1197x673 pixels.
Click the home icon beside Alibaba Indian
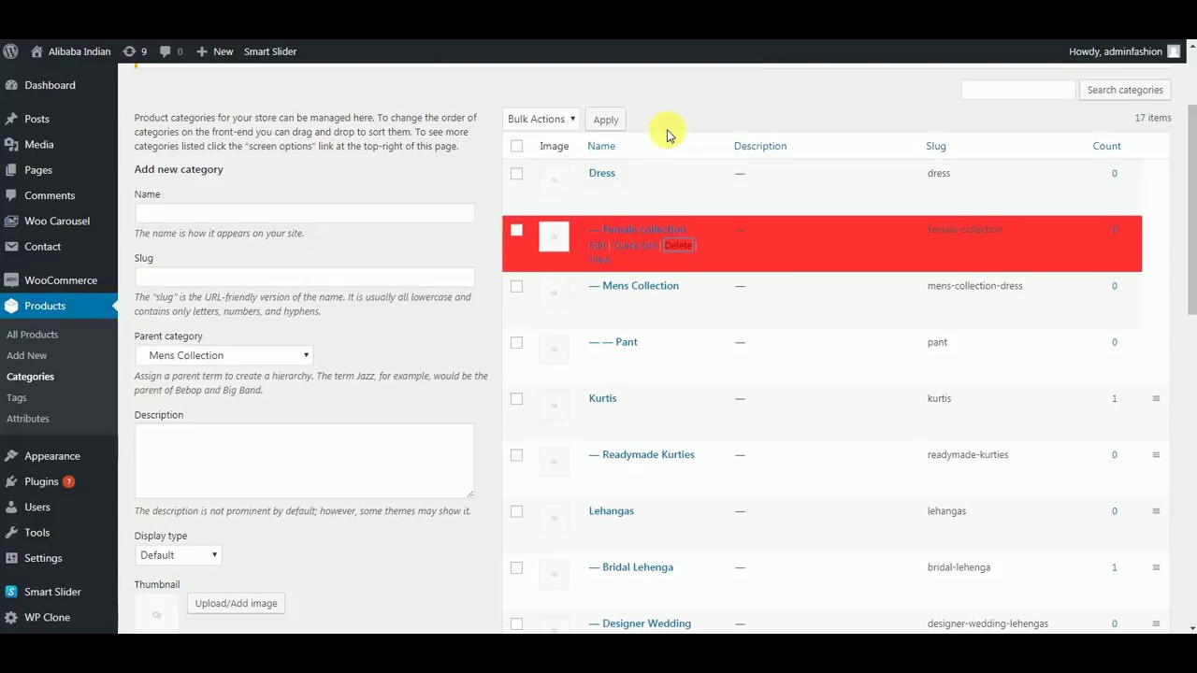tap(36, 51)
